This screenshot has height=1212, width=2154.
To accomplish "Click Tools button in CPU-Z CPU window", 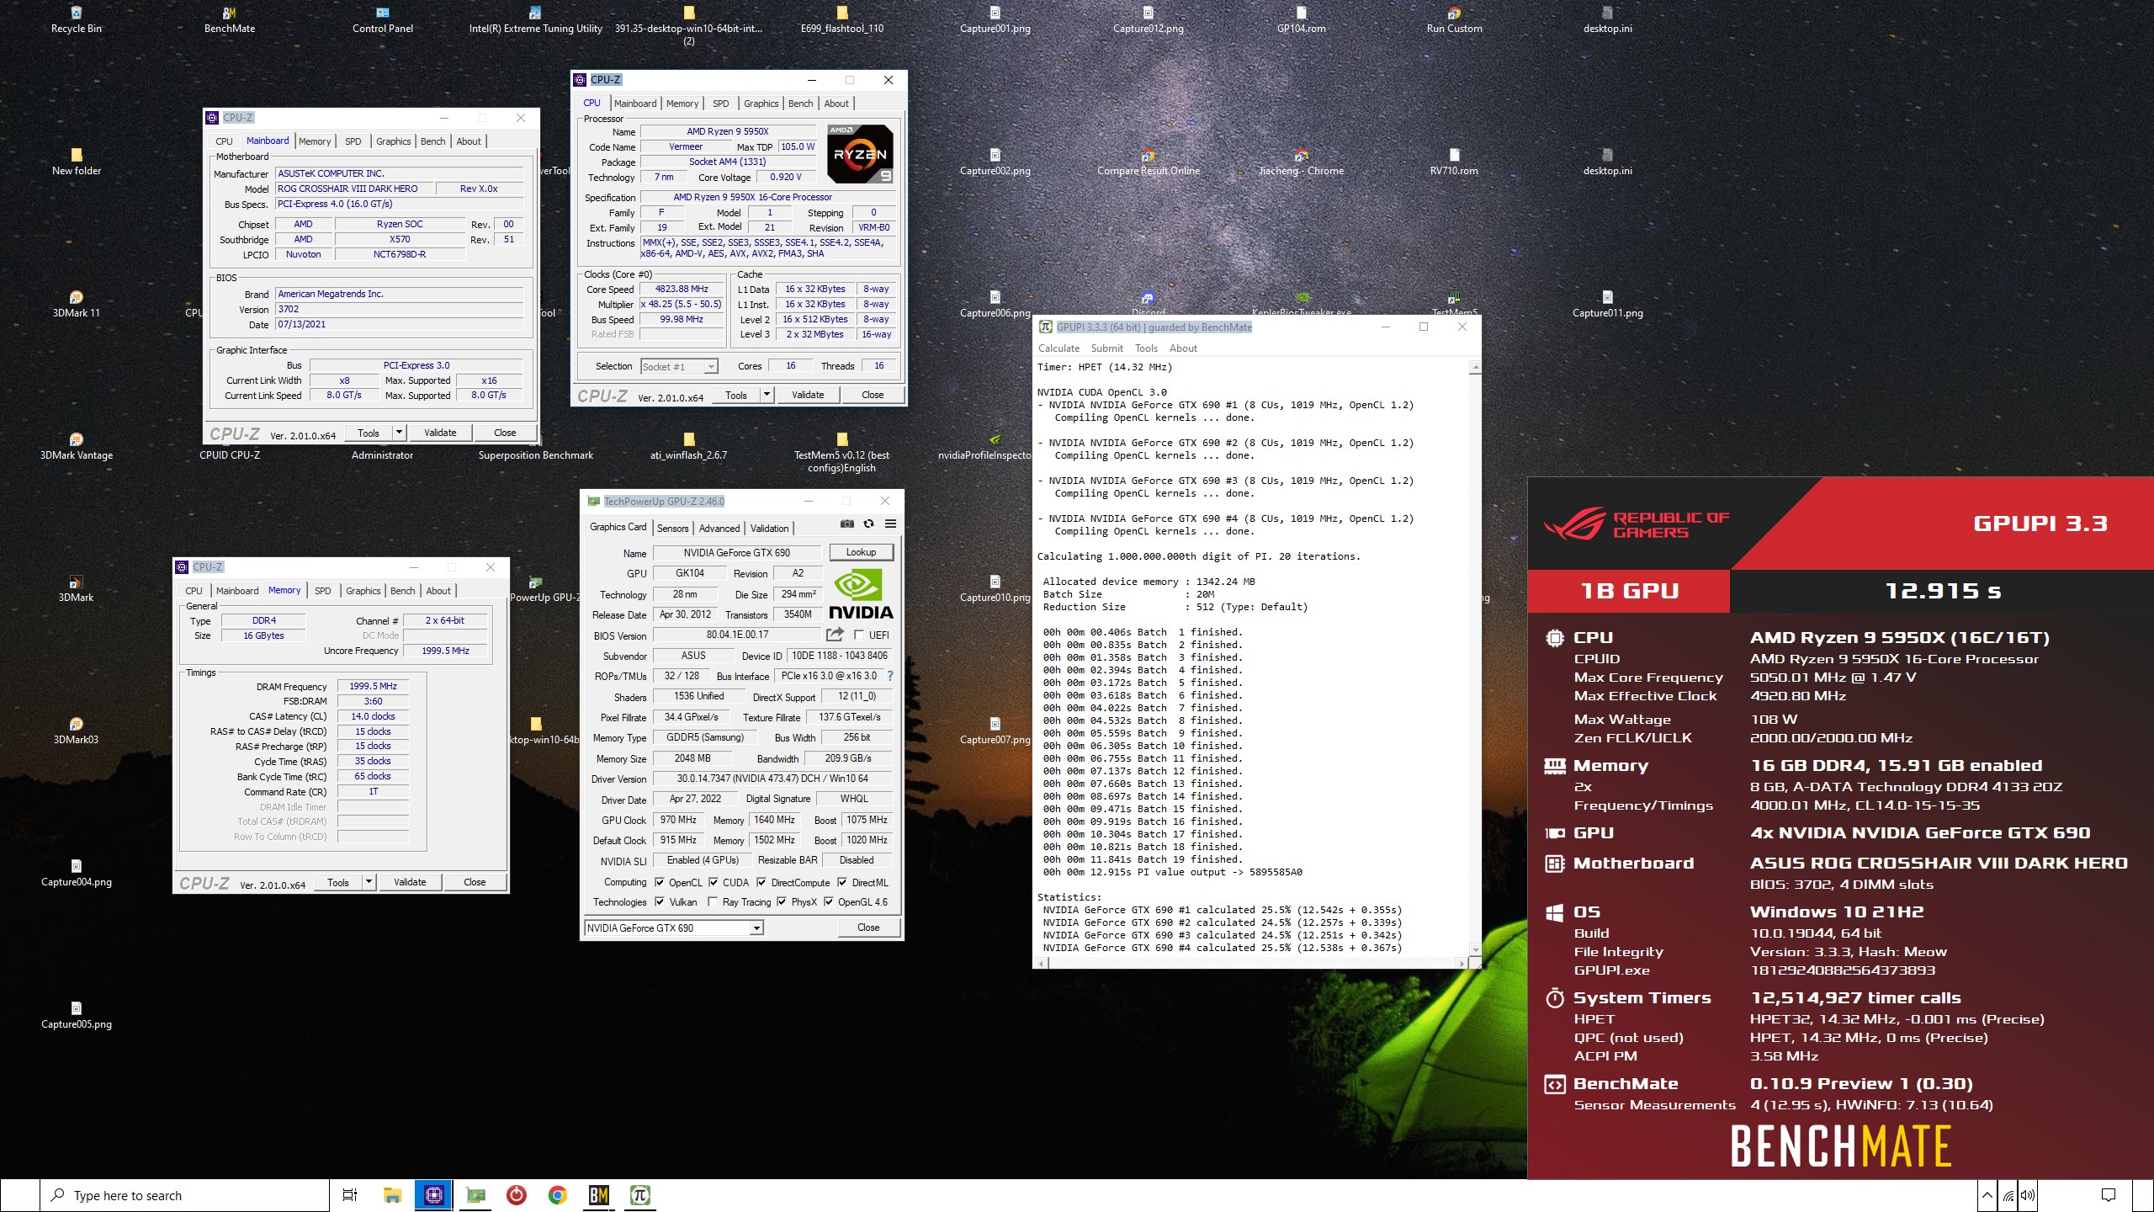I will pos(736,394).
